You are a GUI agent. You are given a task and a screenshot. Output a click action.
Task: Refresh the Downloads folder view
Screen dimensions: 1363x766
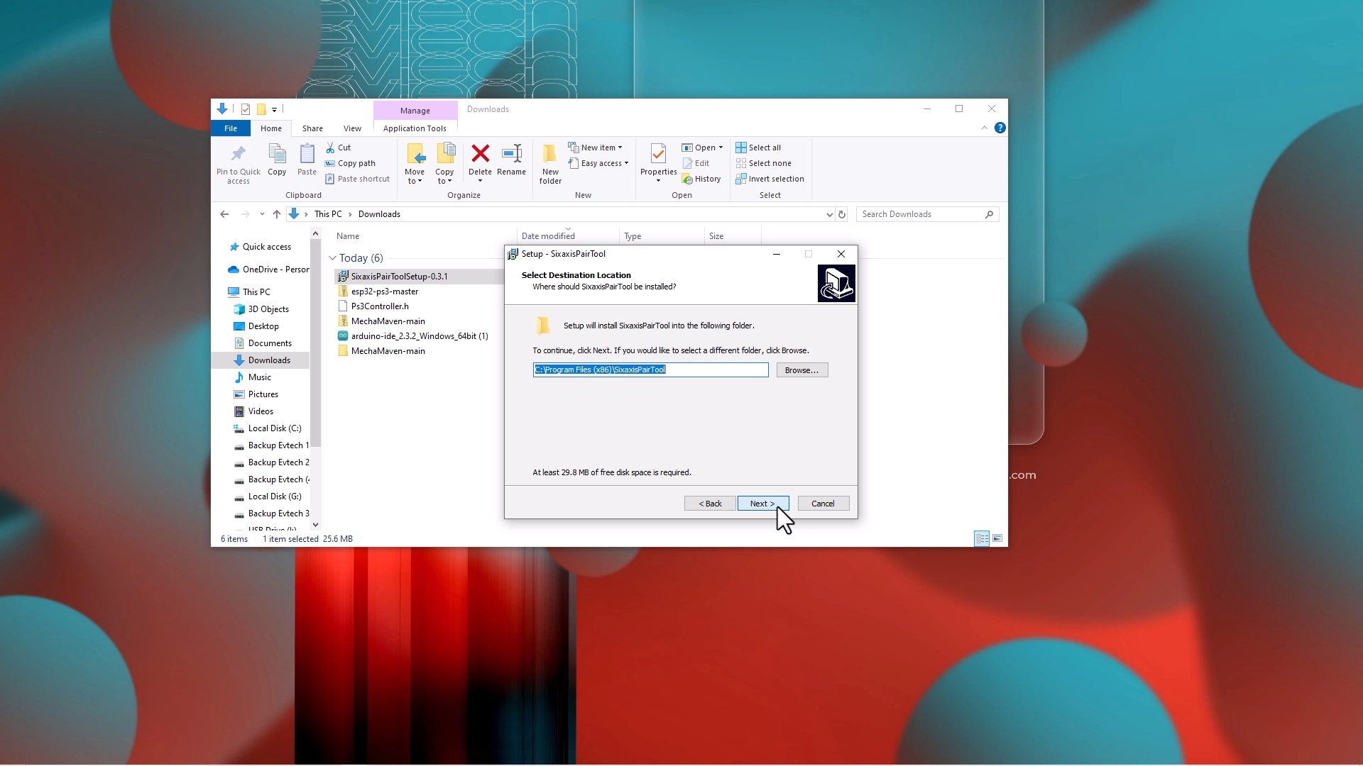tap(842, 214)
